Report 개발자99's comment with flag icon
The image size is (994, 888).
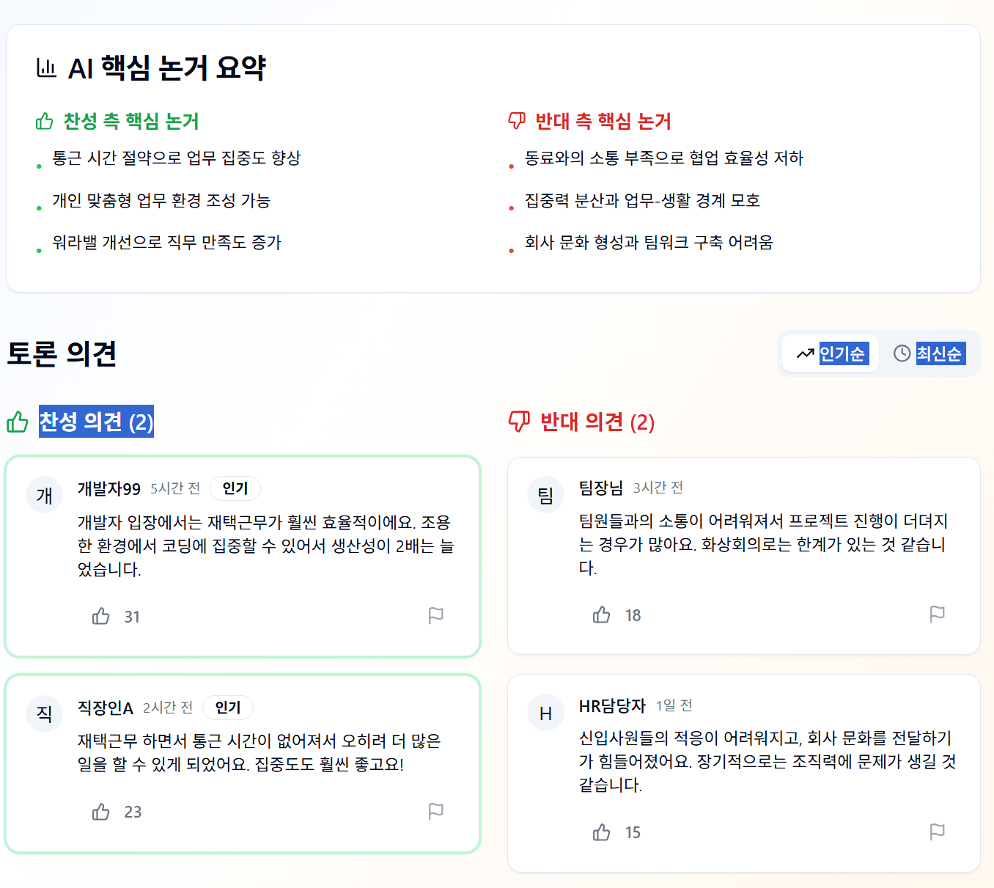[435, 616]
